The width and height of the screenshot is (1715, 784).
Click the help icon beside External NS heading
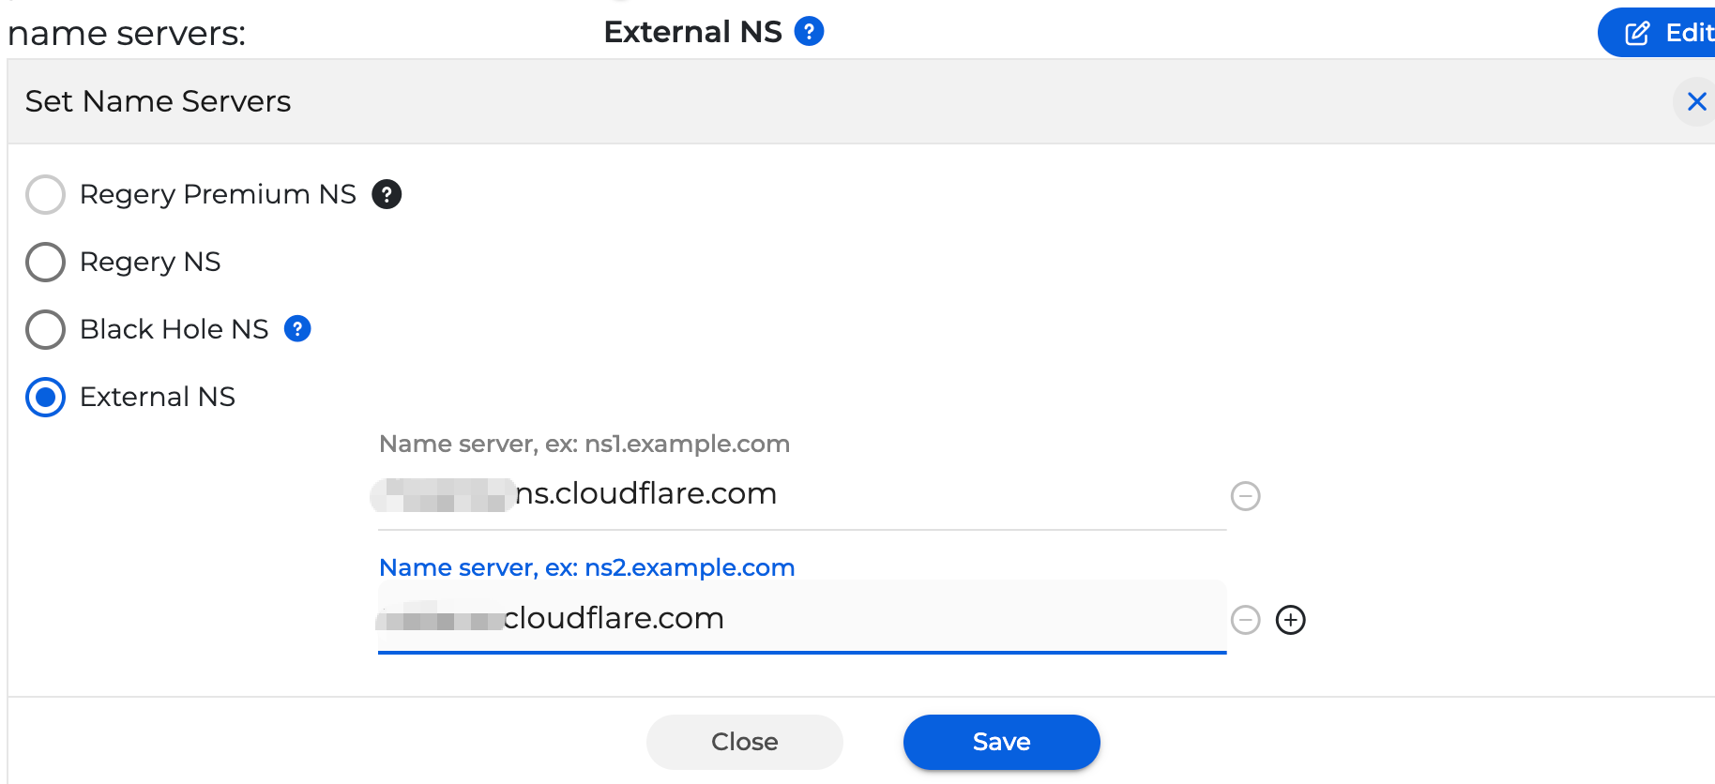click(809, 32)
